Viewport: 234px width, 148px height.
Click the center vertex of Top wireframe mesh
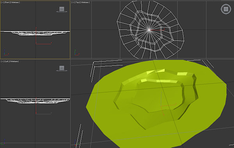pyautogui.click(x=149, y=30)
